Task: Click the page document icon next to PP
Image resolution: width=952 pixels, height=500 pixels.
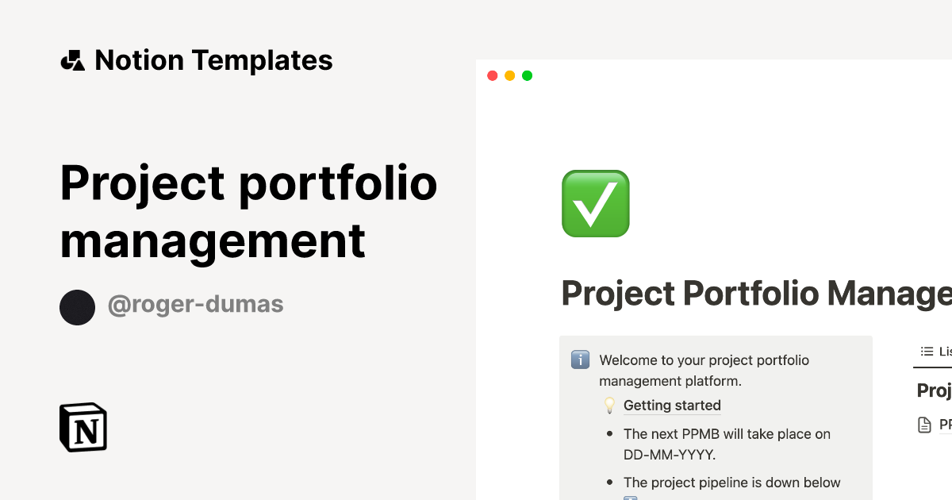Action: [x=925, y=424]
